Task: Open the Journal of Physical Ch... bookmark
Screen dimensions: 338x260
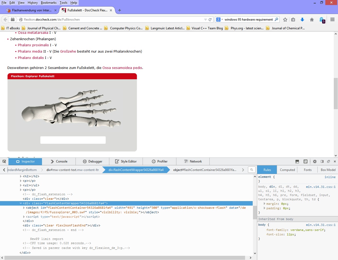Action: pyautogui.click(x=41, y=28)
